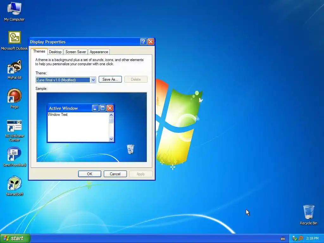
Task: Dismiss the dialog with Cancel
Action: (115, 174)
